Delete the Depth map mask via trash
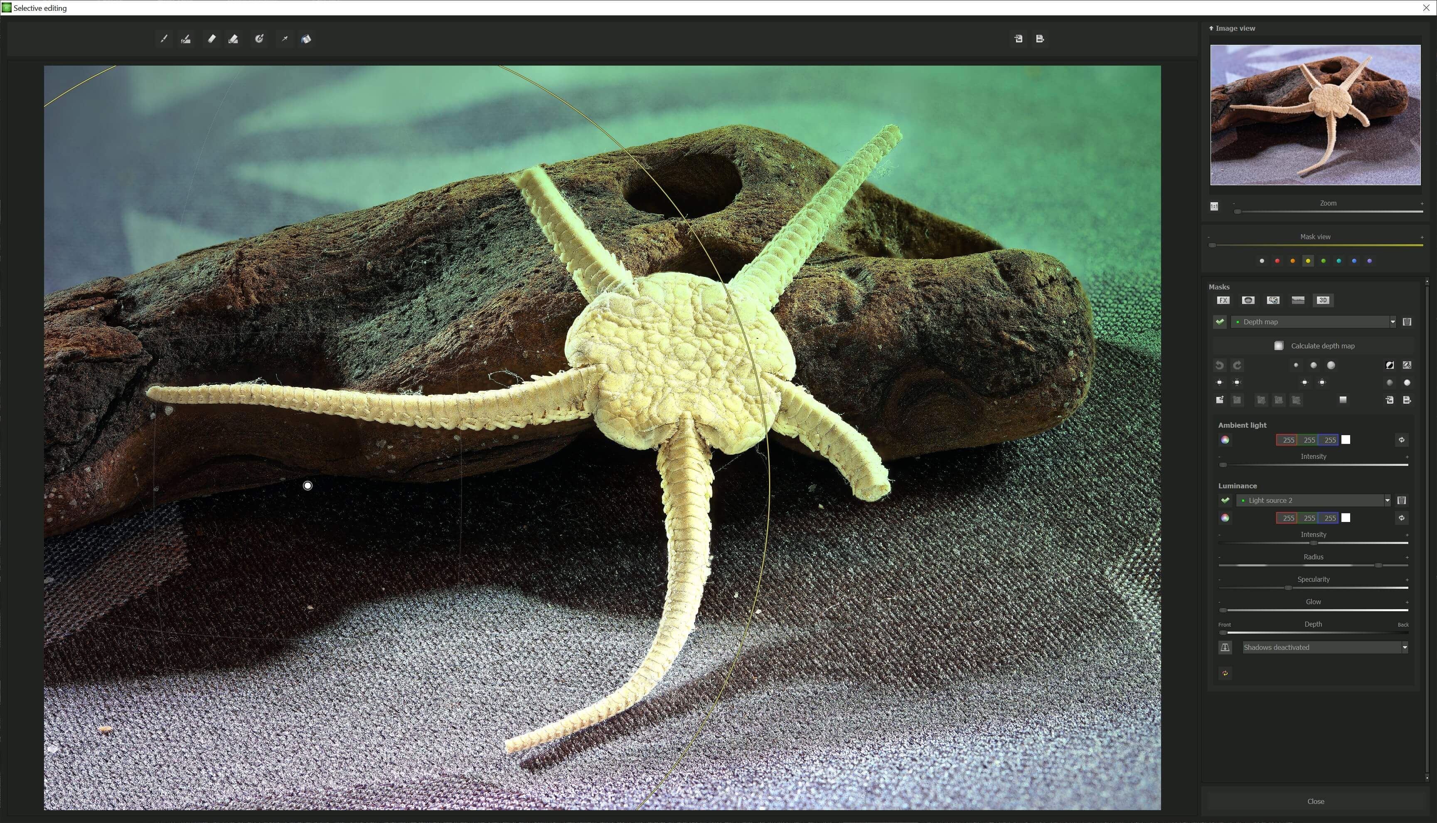 click(x=1407, y=322)
